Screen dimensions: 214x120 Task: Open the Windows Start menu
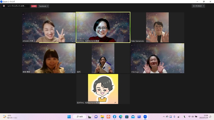pyautogui.click(x=69, y=117)
